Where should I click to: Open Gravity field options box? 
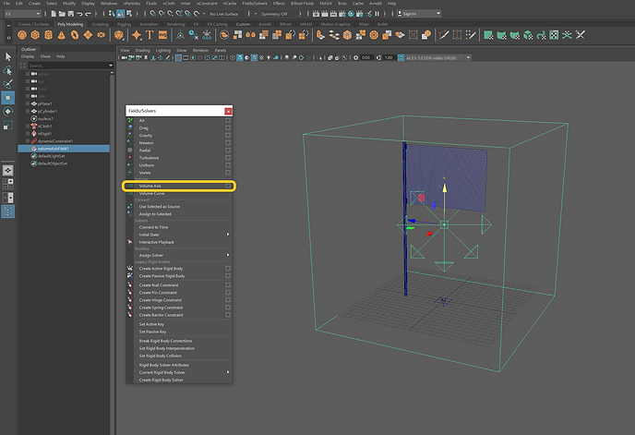(228, 136)
